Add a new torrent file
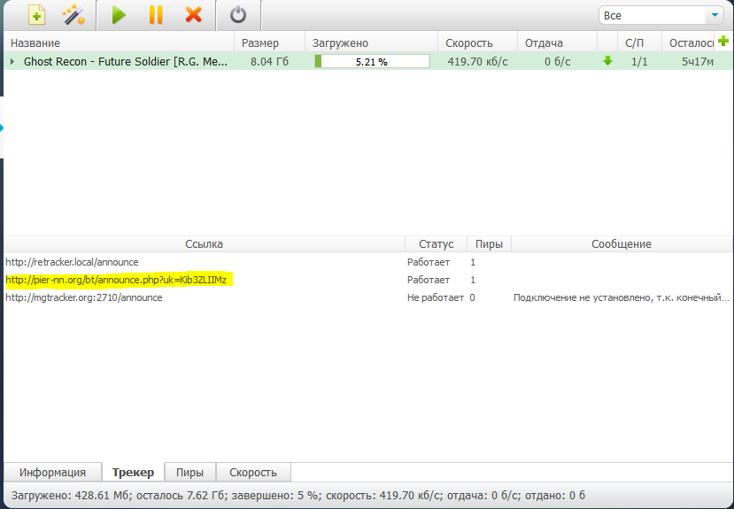734x509 pixels. coord(36,15)
